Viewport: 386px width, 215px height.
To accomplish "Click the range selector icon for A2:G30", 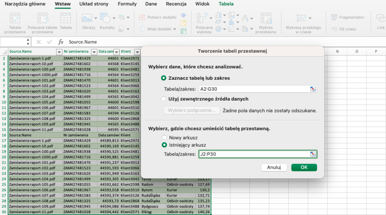I will click(312, 89).
